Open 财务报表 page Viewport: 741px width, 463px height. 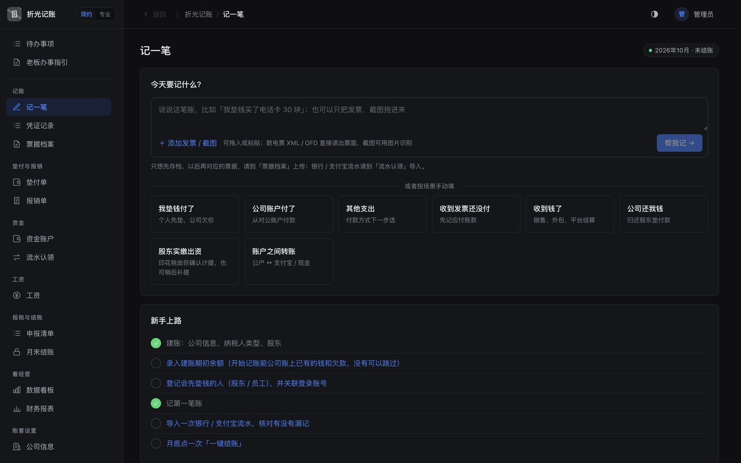point(58,408)
